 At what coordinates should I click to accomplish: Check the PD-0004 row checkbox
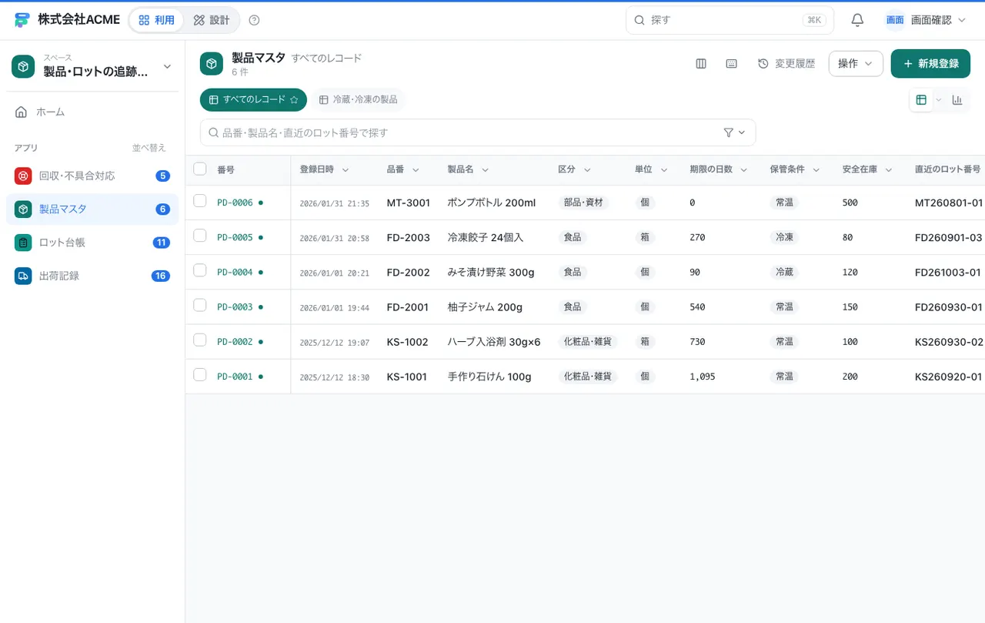coord(200,270)
